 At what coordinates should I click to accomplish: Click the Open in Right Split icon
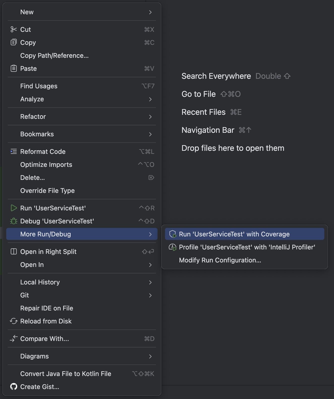[x=14, y=251]
